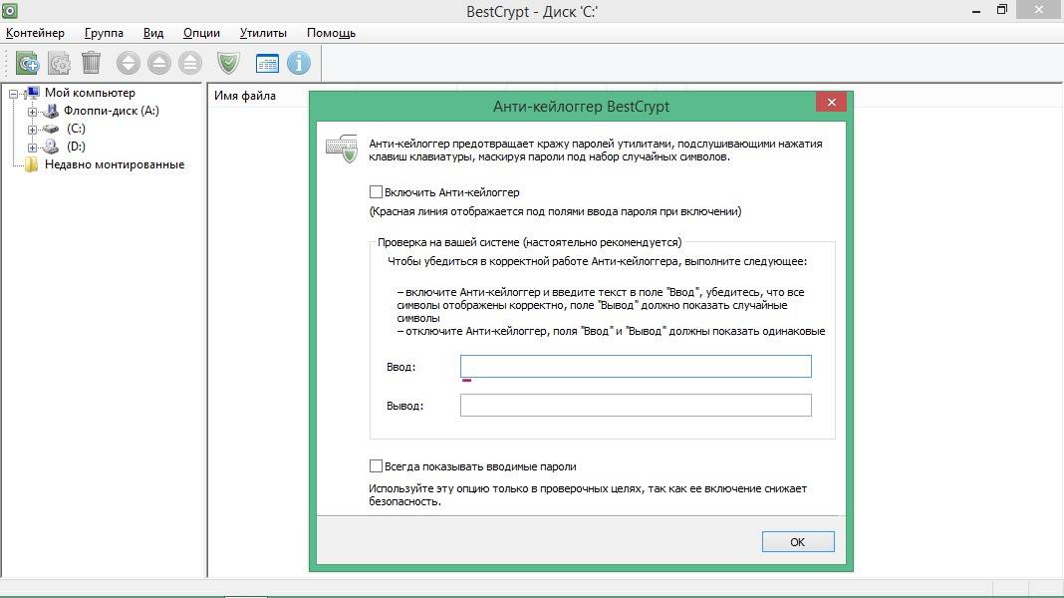1064x598 pixels.
Task: Open the Контейнер menu
Action: 35,33
